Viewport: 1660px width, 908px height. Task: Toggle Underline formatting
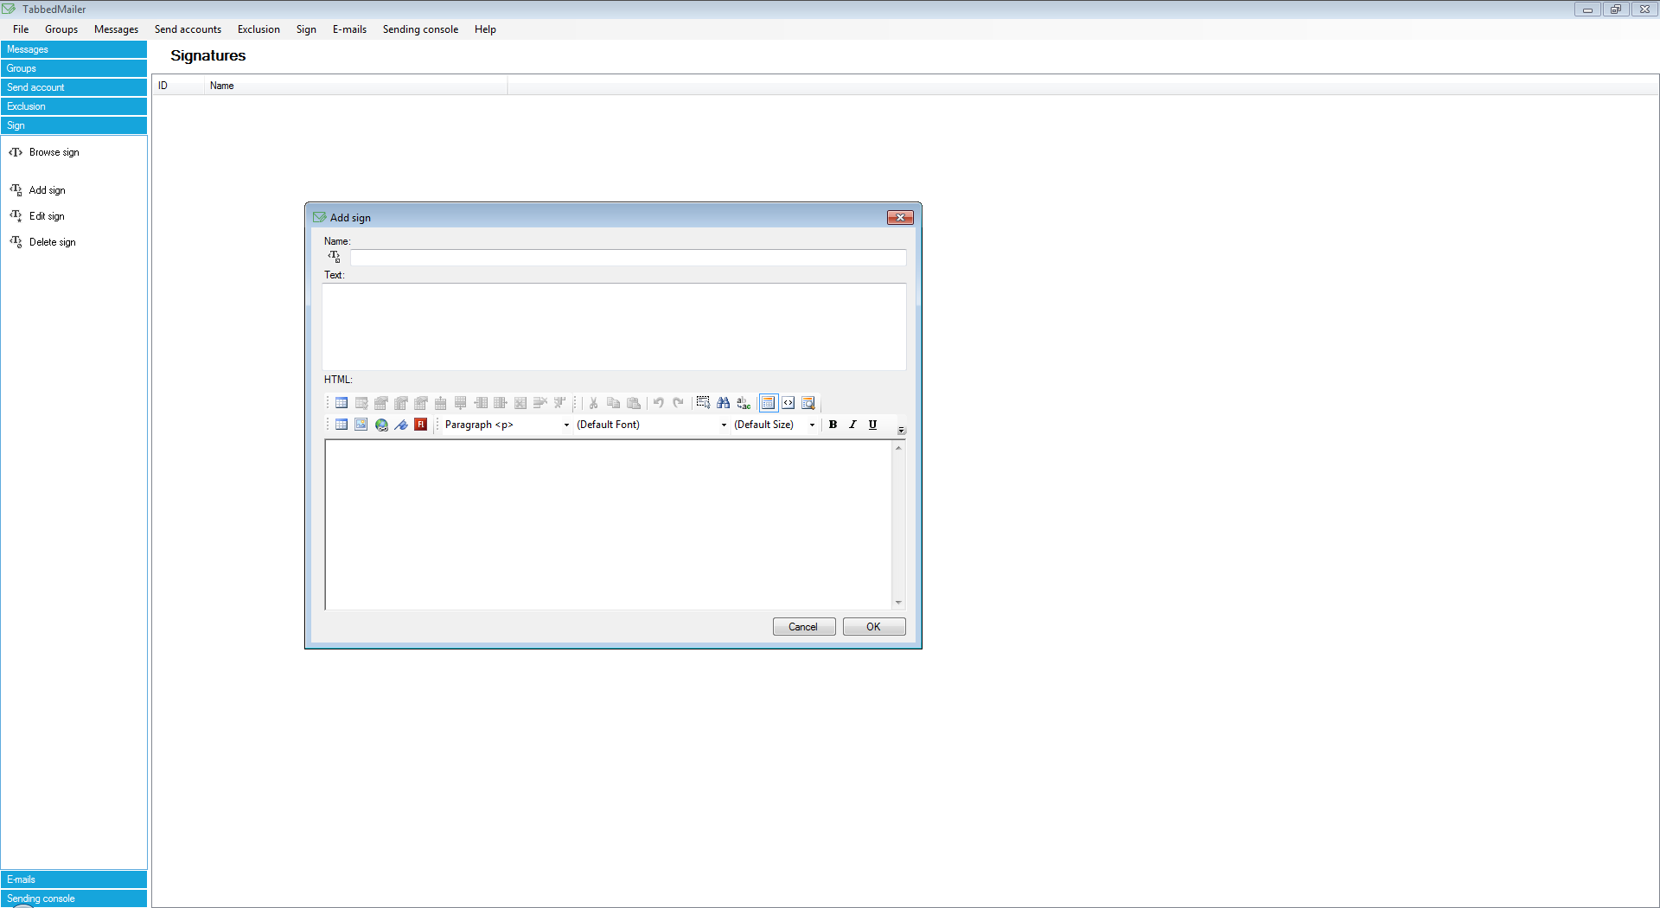pyautogui.click(x=872, y=425)
